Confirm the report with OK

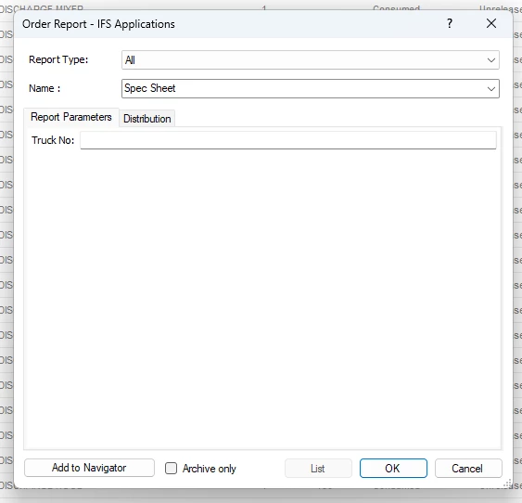coord(393,469)
